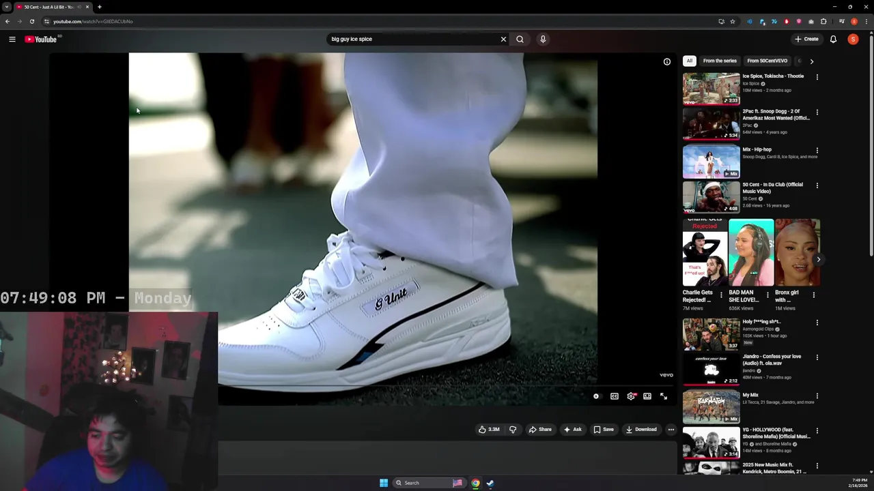Viewport: 874px width, 491px height.
Task: Click the Ask button
Action: click(x=573, y=430)
